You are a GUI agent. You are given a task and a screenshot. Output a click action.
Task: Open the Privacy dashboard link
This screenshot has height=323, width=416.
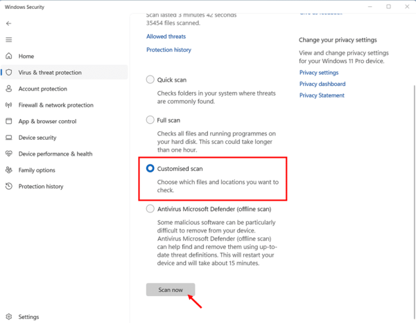click(x=322, y=84)
